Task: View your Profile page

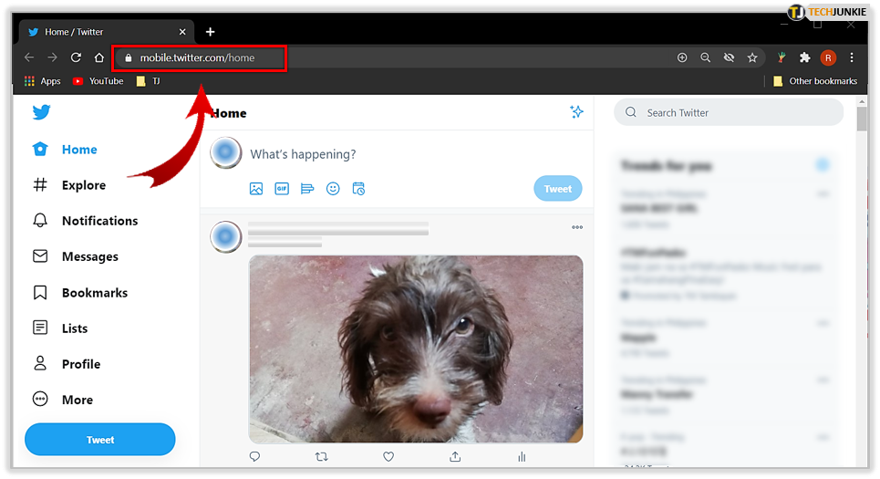Action: point(67,364)
